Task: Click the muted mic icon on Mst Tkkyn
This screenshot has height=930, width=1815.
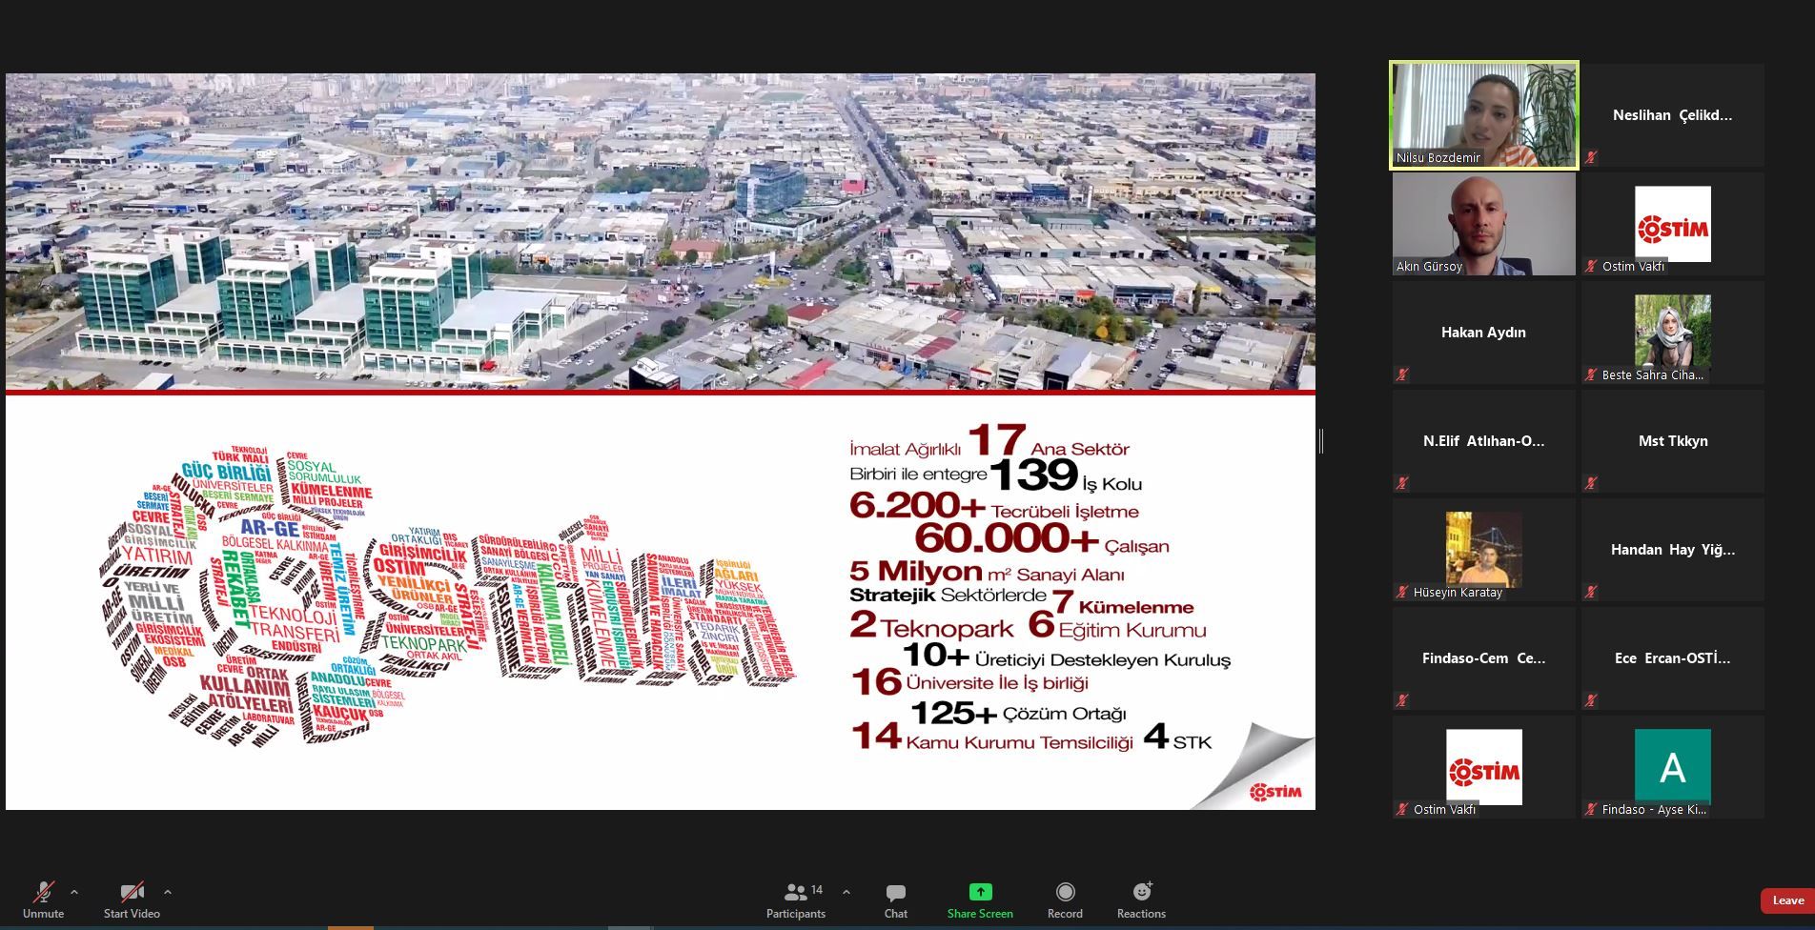Action: 1591,483
